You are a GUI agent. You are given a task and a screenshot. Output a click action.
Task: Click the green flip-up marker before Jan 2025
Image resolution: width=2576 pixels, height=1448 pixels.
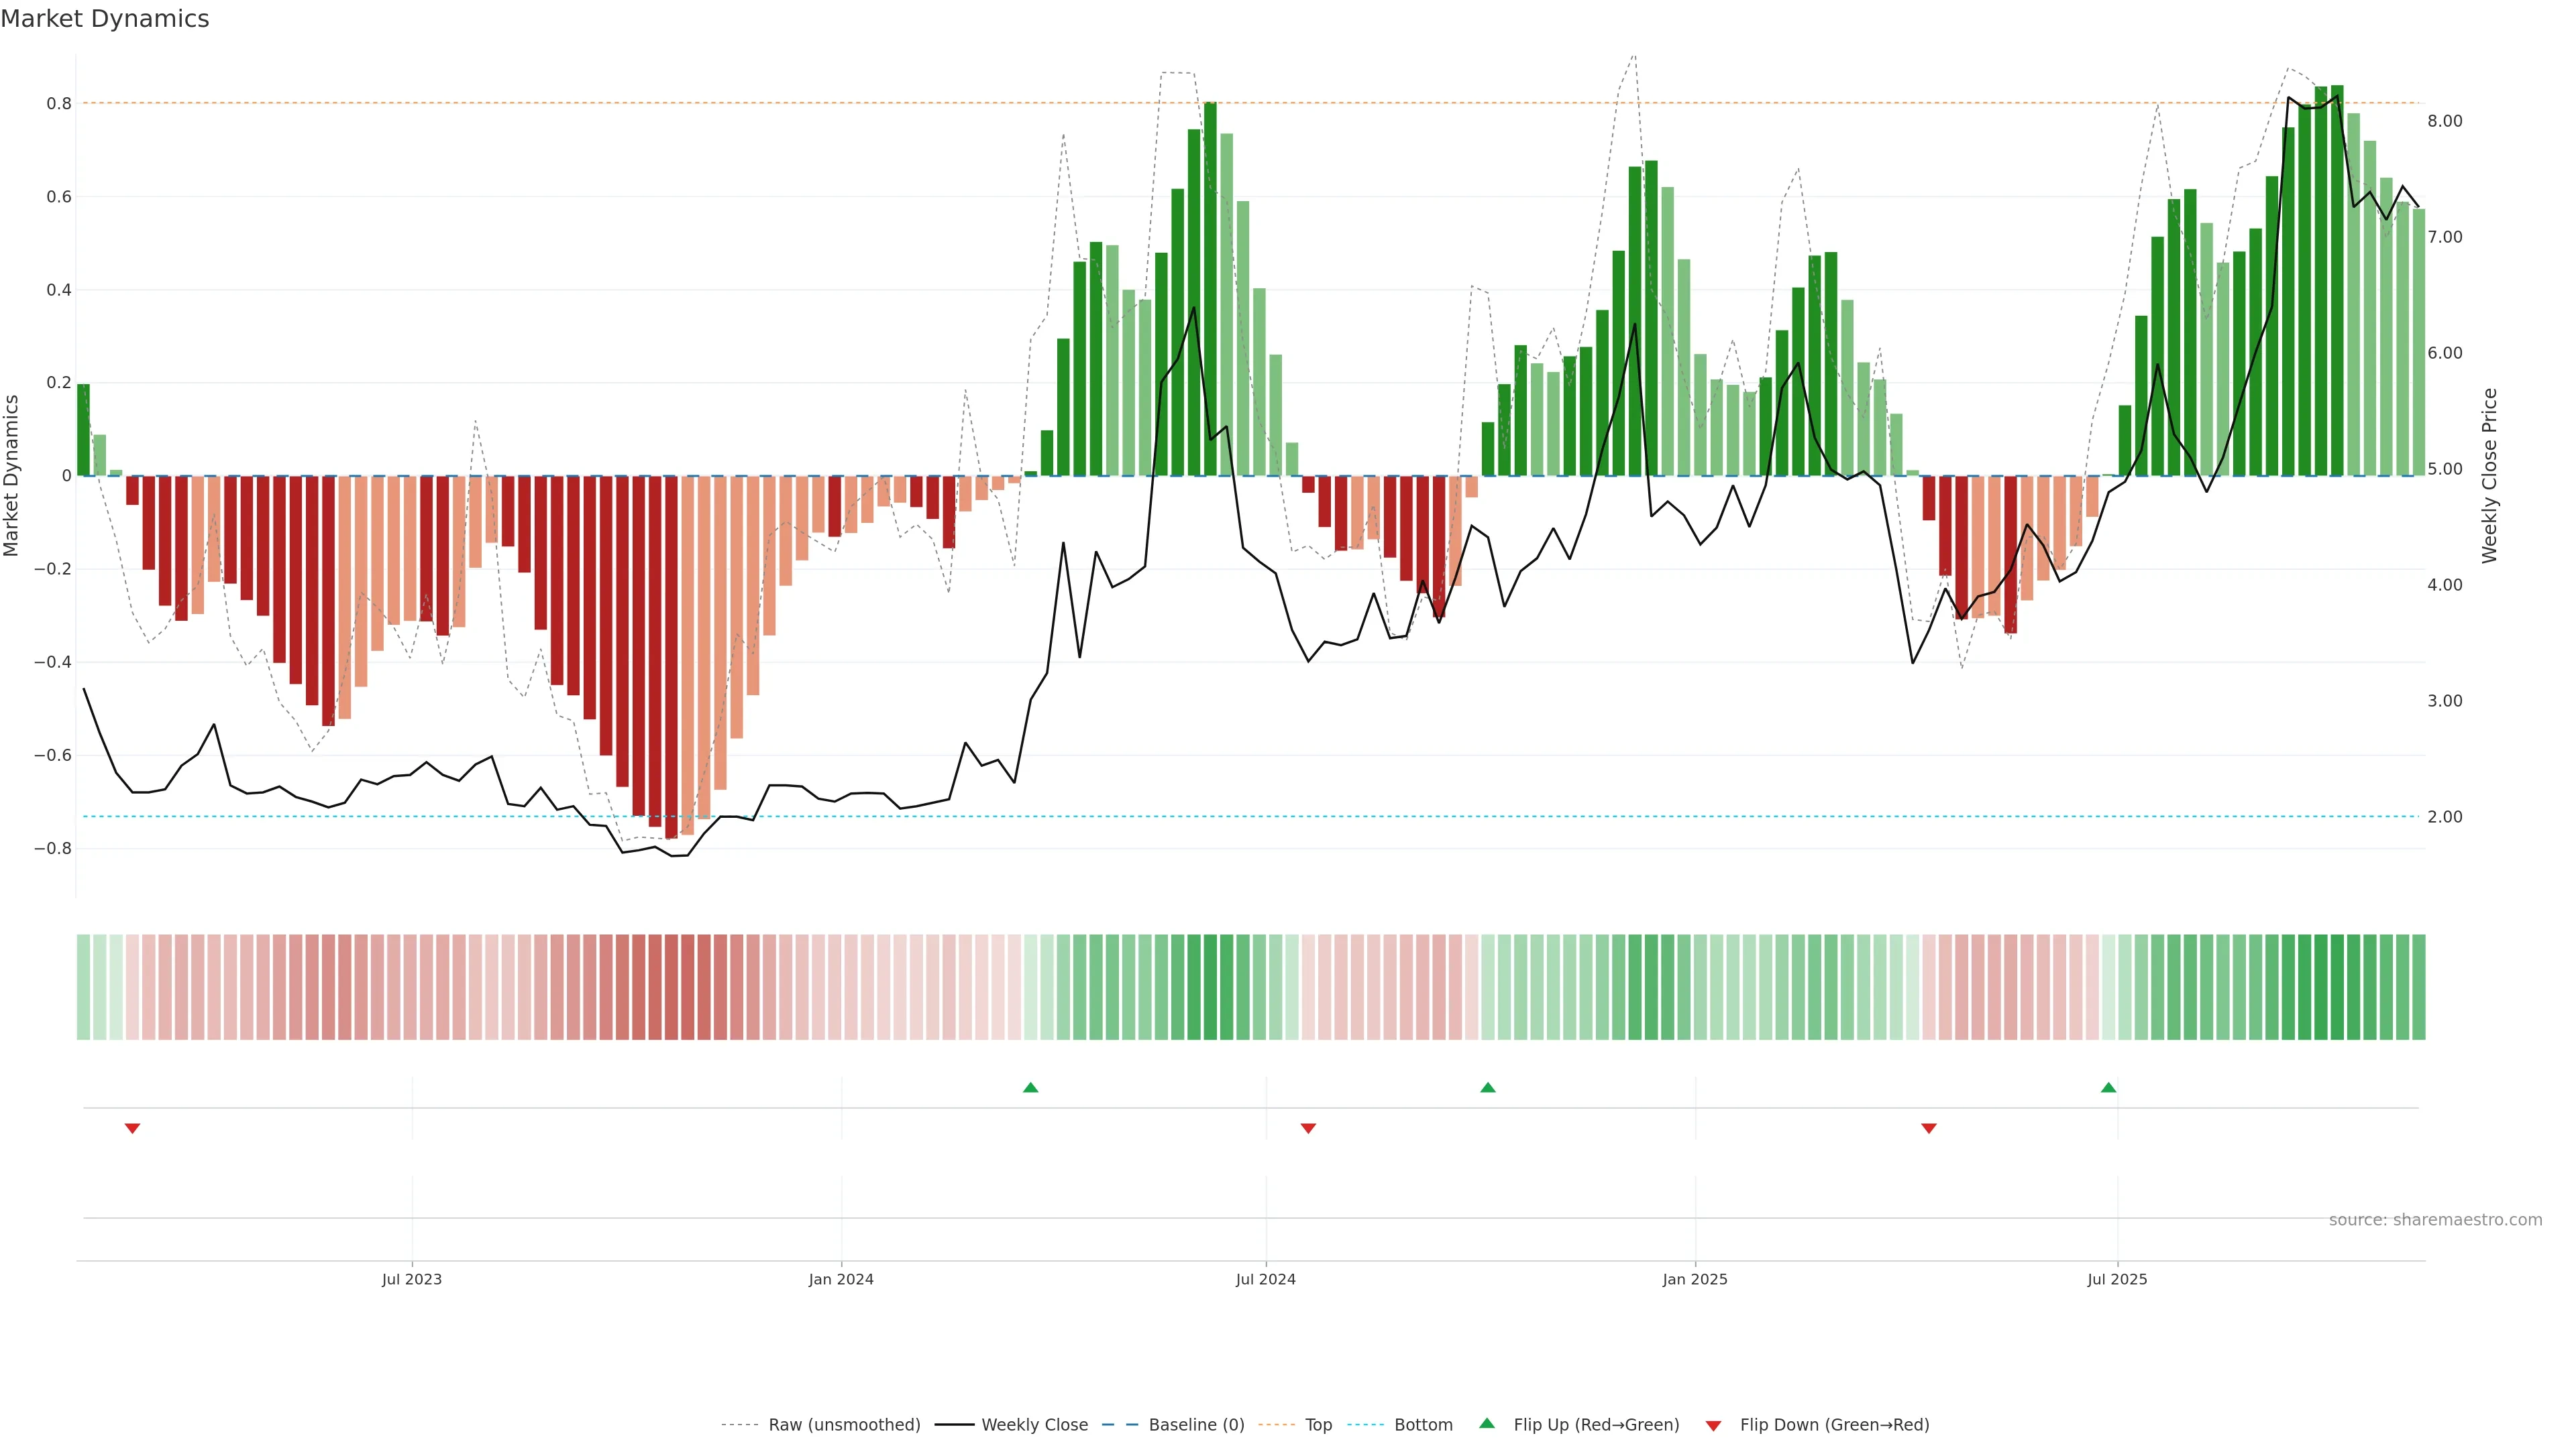click(x=1488, y=1087)
